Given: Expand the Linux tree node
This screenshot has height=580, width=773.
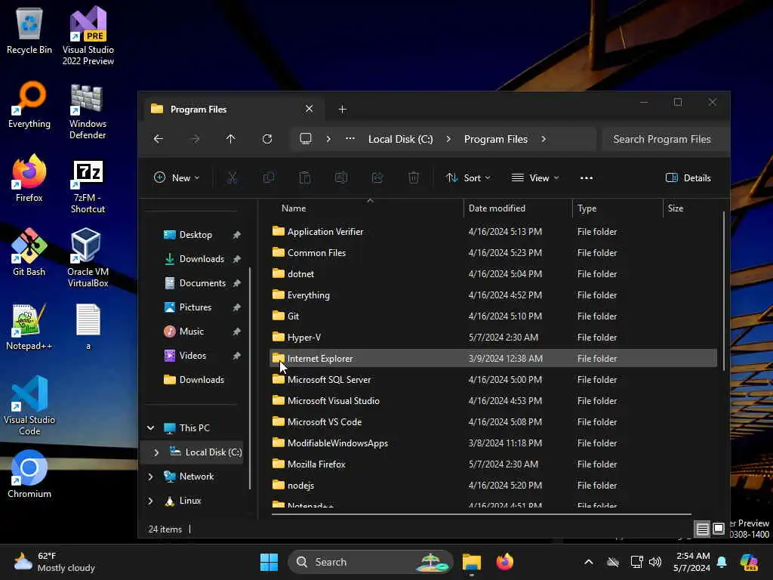Looking at the screenshot, I should (x=151, y=501).
